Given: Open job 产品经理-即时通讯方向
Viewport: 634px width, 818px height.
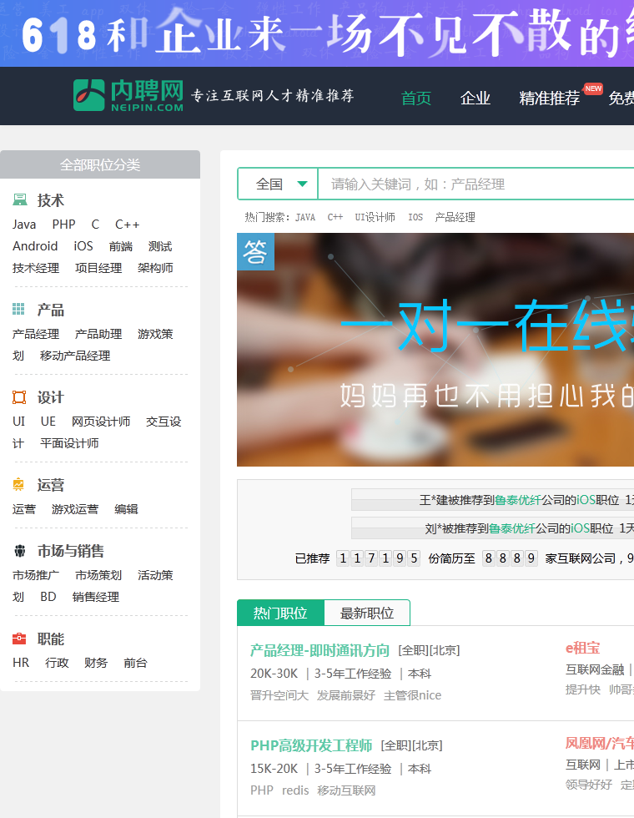Looking at the screenshot, I should pos(320,650).
